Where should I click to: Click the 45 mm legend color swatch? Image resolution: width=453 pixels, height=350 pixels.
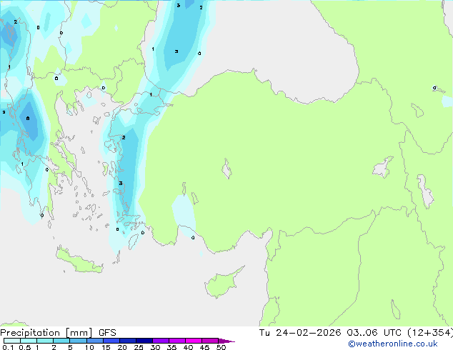[x=210, y=341]
